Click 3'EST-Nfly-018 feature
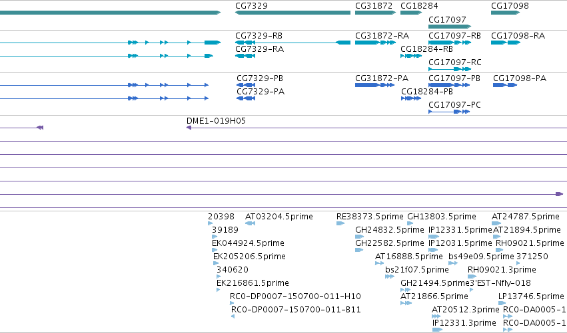The image size is (567, 333). 471,290
